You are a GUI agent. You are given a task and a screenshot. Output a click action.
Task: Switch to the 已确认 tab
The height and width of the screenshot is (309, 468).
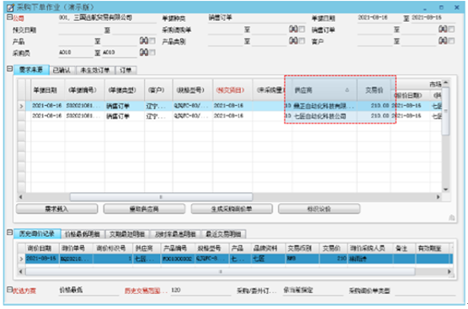[x=62, y=71]
